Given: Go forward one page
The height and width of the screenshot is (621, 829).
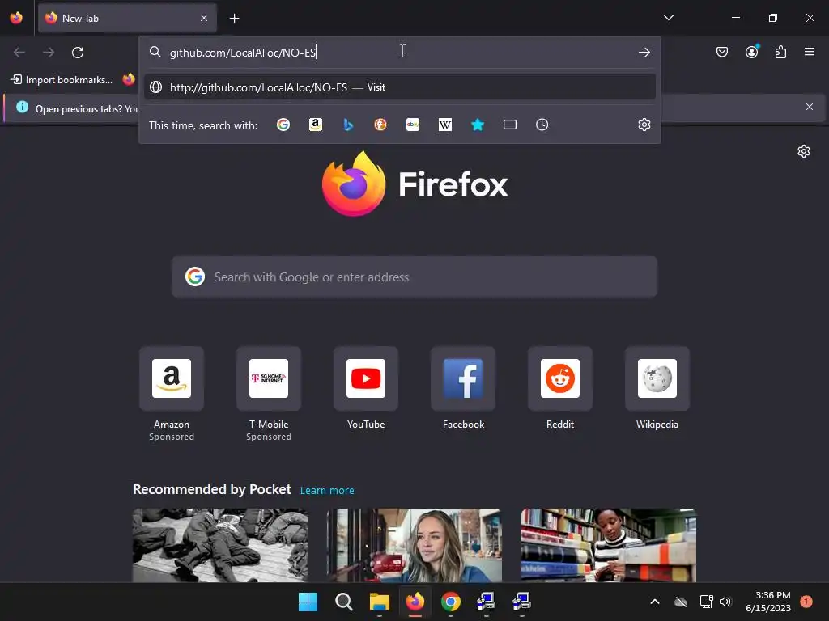Looking at the screenshot, I should [49, 53].
